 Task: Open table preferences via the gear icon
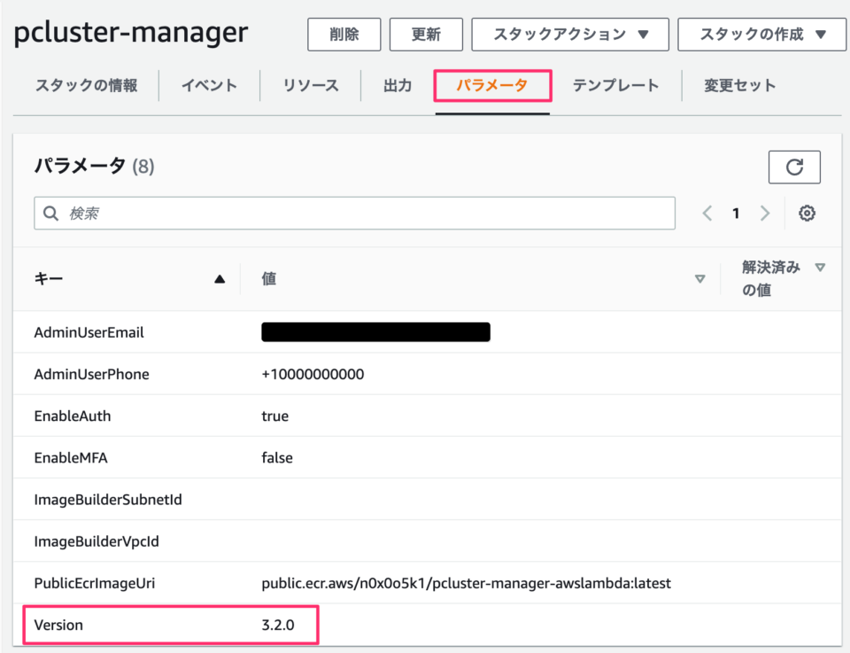click(807, 213)
